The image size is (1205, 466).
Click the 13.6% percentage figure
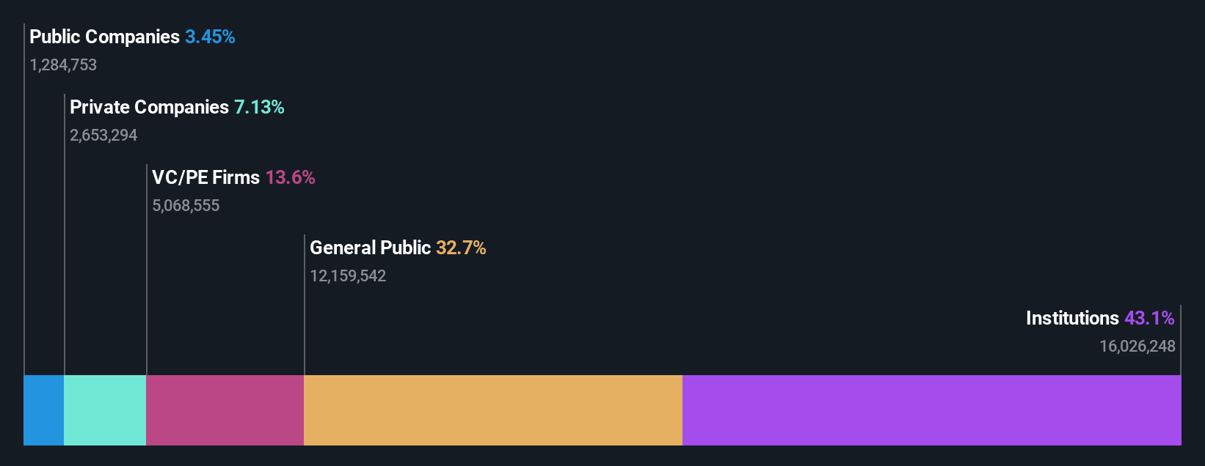[x=290, y=177]
